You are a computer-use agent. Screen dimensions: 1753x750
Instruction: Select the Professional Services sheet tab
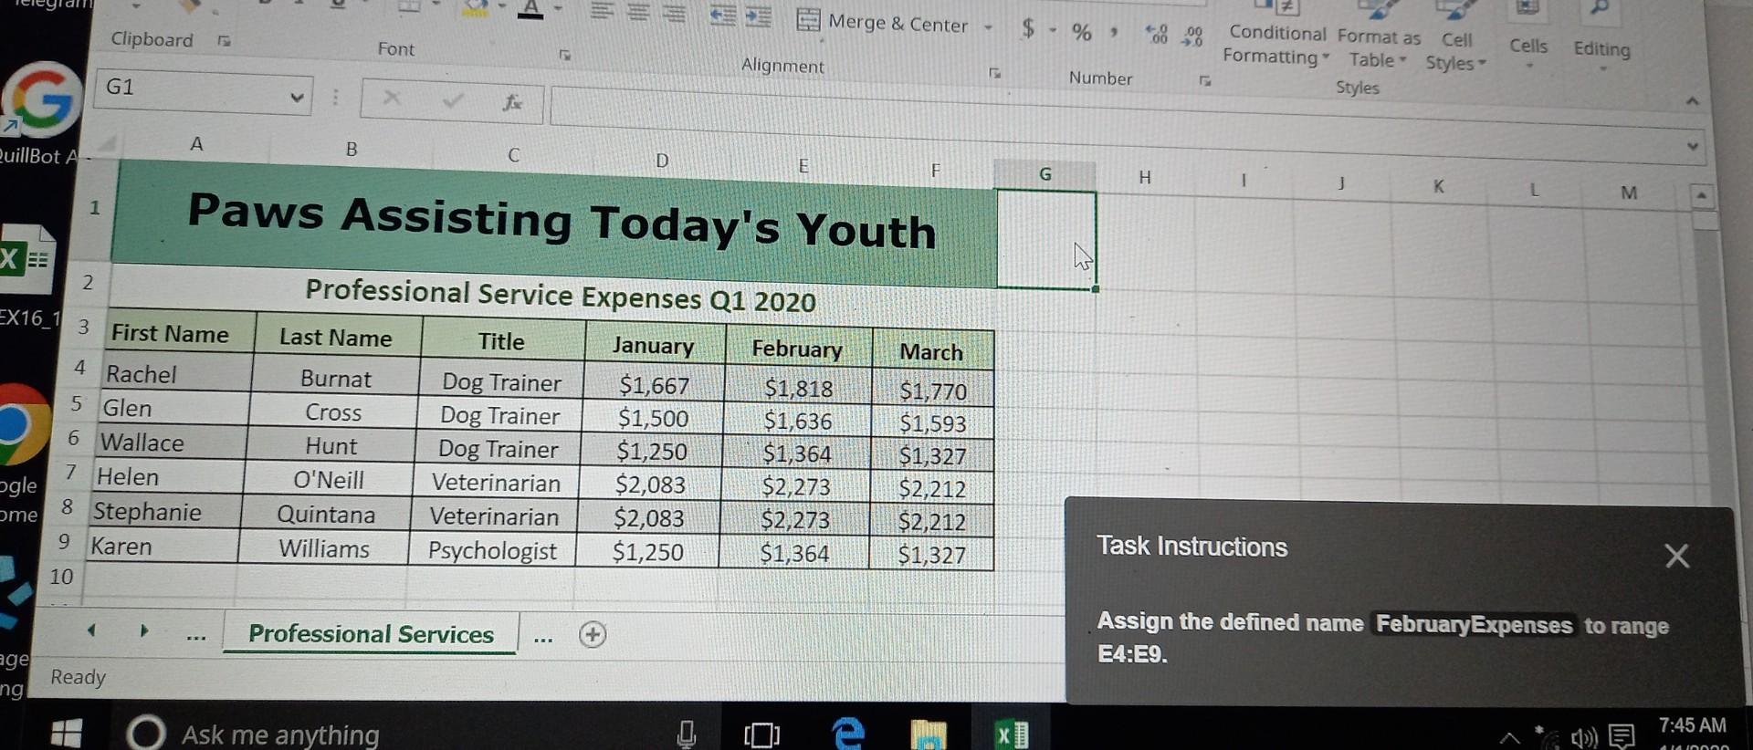tap(371, 634)
